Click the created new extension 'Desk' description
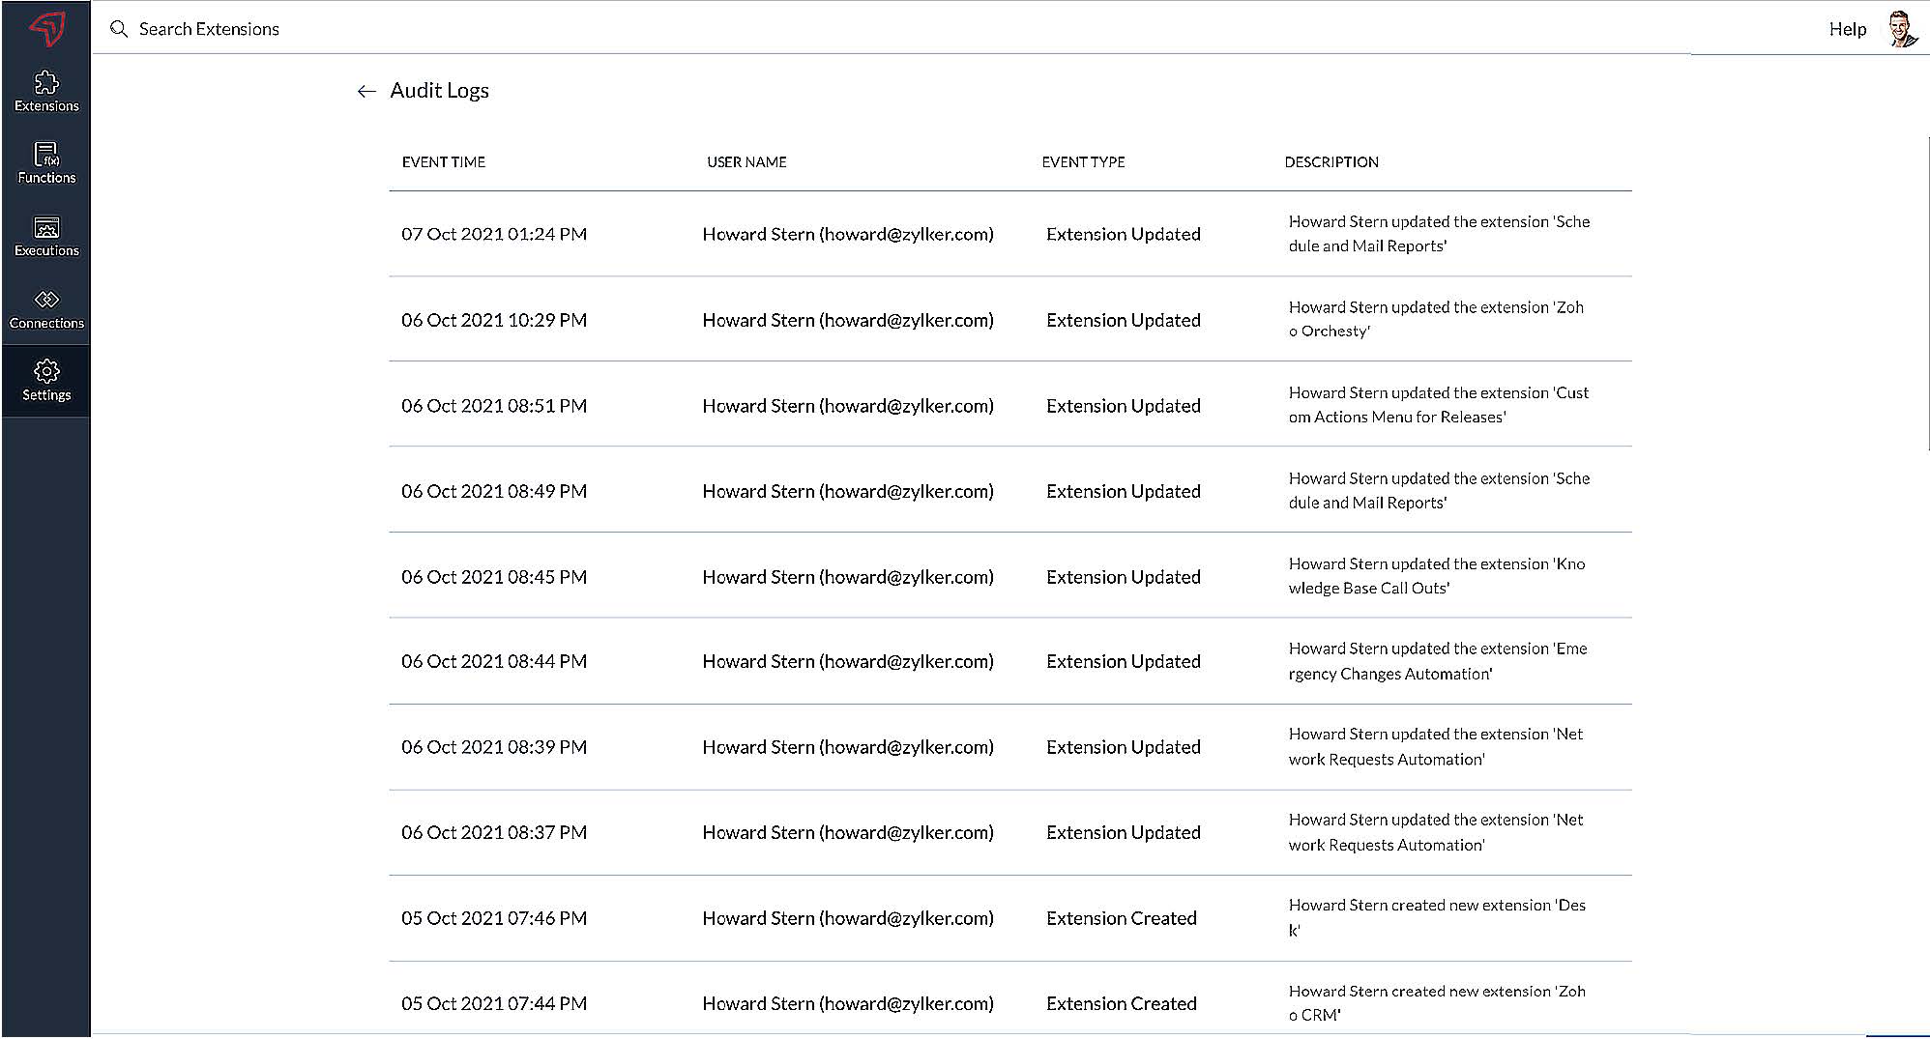 (x=1437, y=918)
